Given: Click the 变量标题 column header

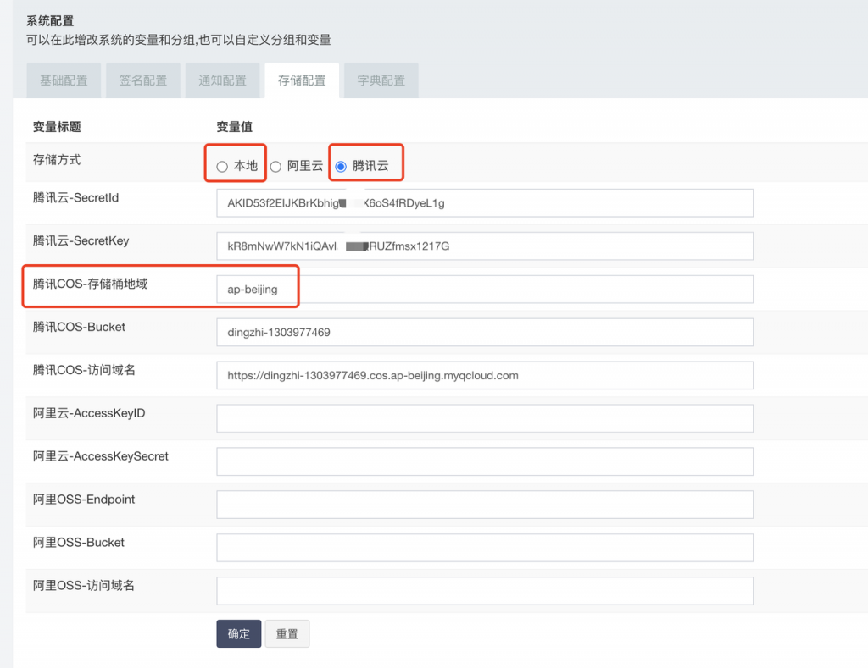Looking at the screenshot, I should 57,127.
